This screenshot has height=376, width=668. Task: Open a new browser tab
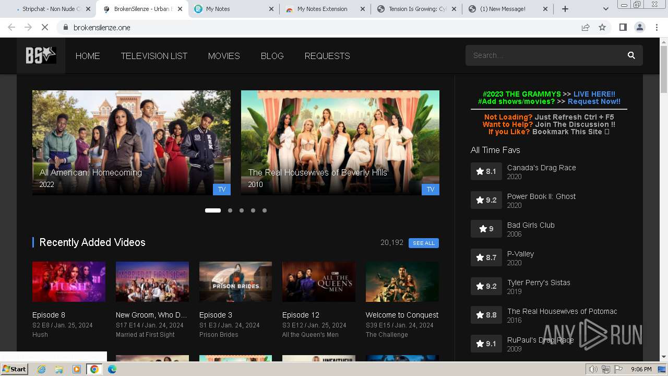pos(565,9)
